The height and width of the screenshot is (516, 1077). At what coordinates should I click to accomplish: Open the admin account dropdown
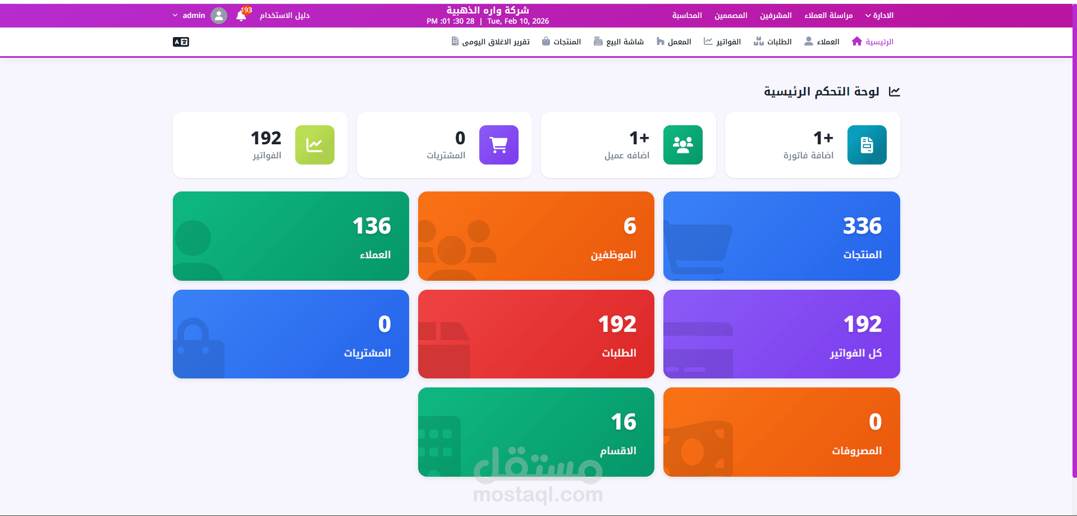click(x=194, y=15)
